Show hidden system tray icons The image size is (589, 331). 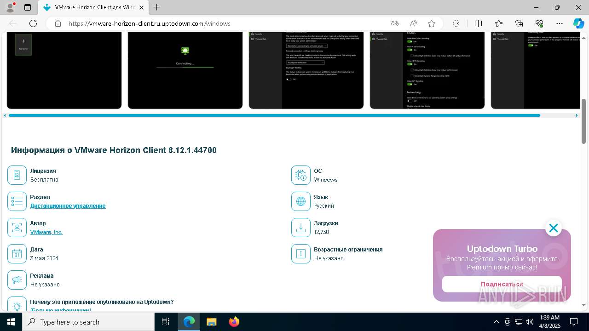pos(496,322)
